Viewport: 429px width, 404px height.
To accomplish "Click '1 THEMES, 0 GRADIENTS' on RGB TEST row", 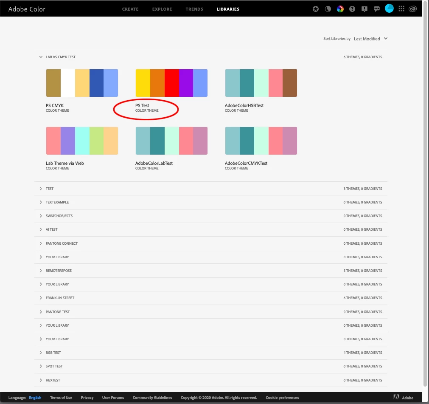I will point(362,353).
